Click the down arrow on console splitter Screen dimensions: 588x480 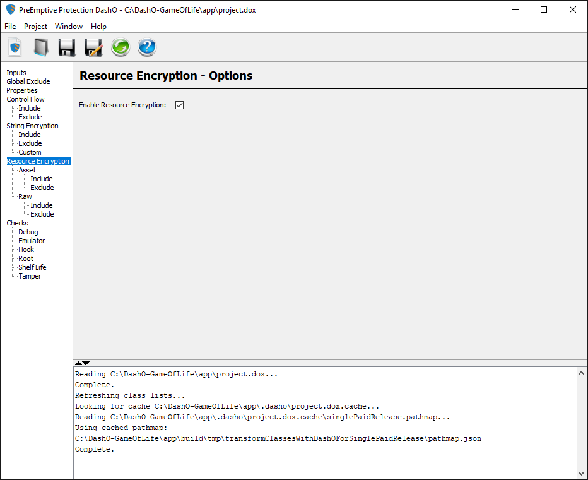[x=86, y=363]
